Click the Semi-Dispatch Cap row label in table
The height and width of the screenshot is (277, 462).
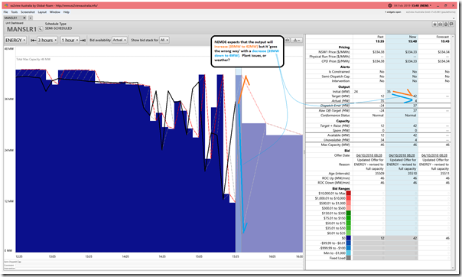(336, 77)
